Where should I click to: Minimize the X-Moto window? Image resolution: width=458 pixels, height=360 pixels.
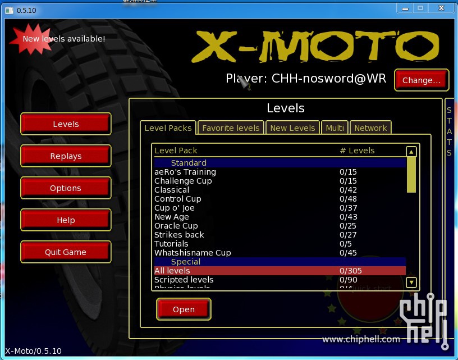(405, 8)
